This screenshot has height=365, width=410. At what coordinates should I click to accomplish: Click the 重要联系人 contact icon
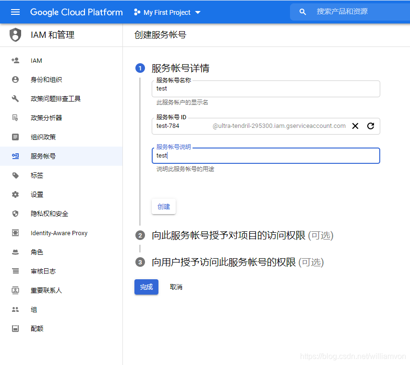click(x=15, y=290)
